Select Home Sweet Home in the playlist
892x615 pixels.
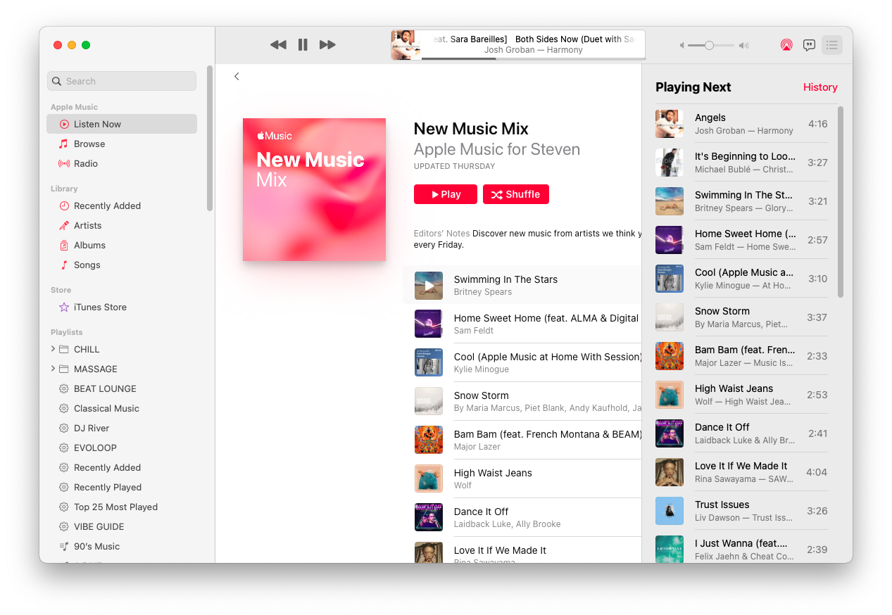tap(522, 324)
